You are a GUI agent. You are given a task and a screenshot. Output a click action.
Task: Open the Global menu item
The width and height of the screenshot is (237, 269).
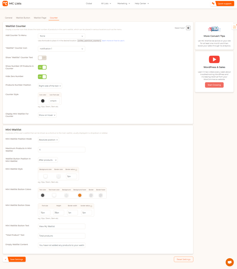[x=89, y=3]
